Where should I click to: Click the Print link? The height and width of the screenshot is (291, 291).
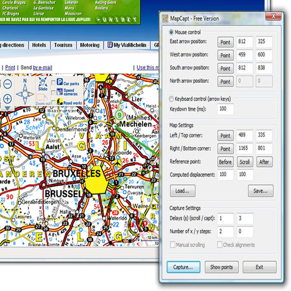click(x=10, y=67)
